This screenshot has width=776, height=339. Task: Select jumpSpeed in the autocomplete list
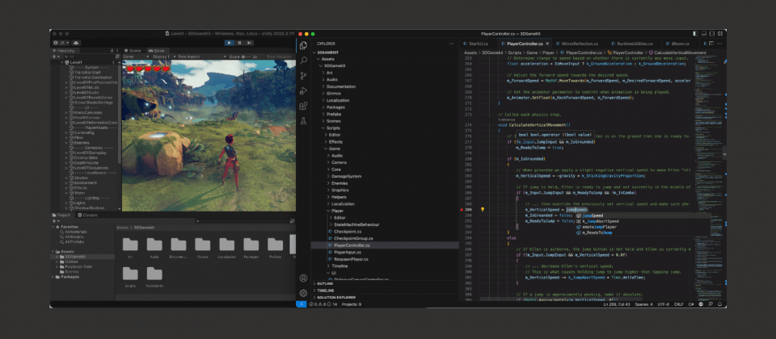643,216
